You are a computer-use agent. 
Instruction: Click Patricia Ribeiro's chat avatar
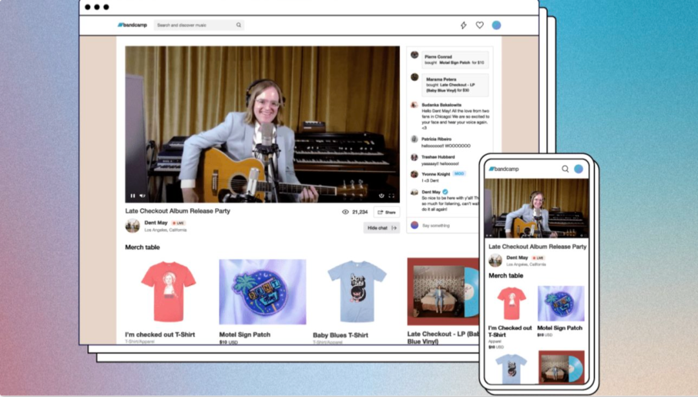click(x=414, y=139)
